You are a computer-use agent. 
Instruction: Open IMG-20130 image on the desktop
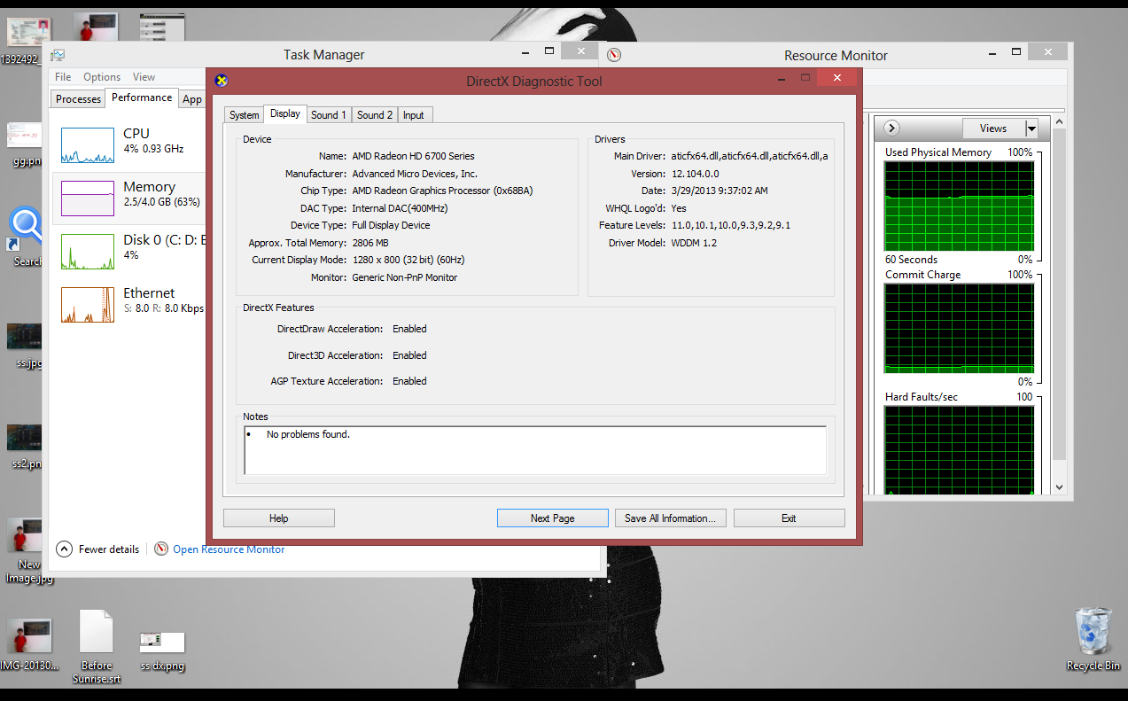29,634
